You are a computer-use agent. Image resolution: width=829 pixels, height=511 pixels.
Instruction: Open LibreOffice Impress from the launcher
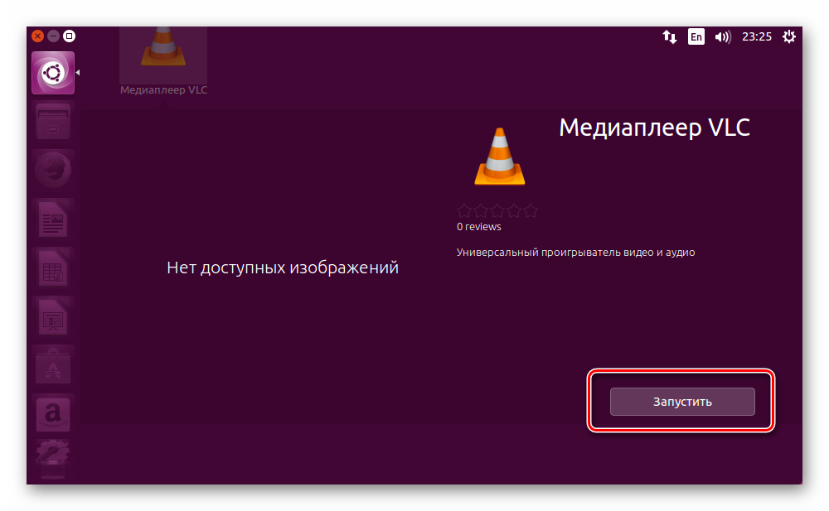[53, 316]
